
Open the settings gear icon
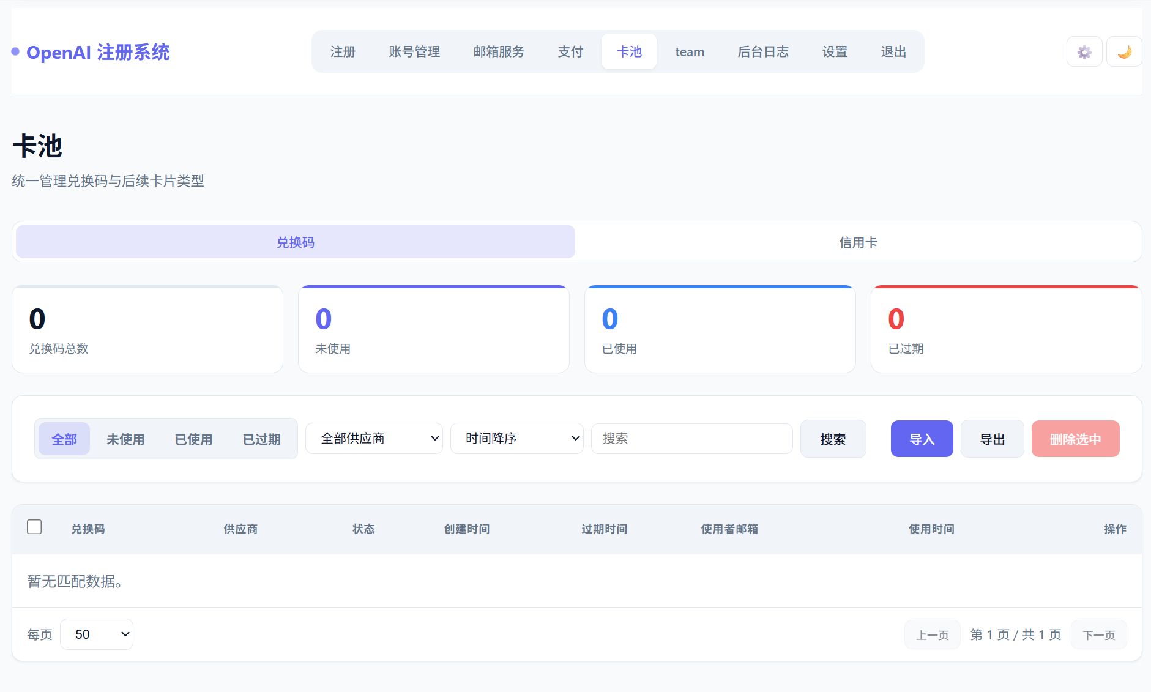1084,51
